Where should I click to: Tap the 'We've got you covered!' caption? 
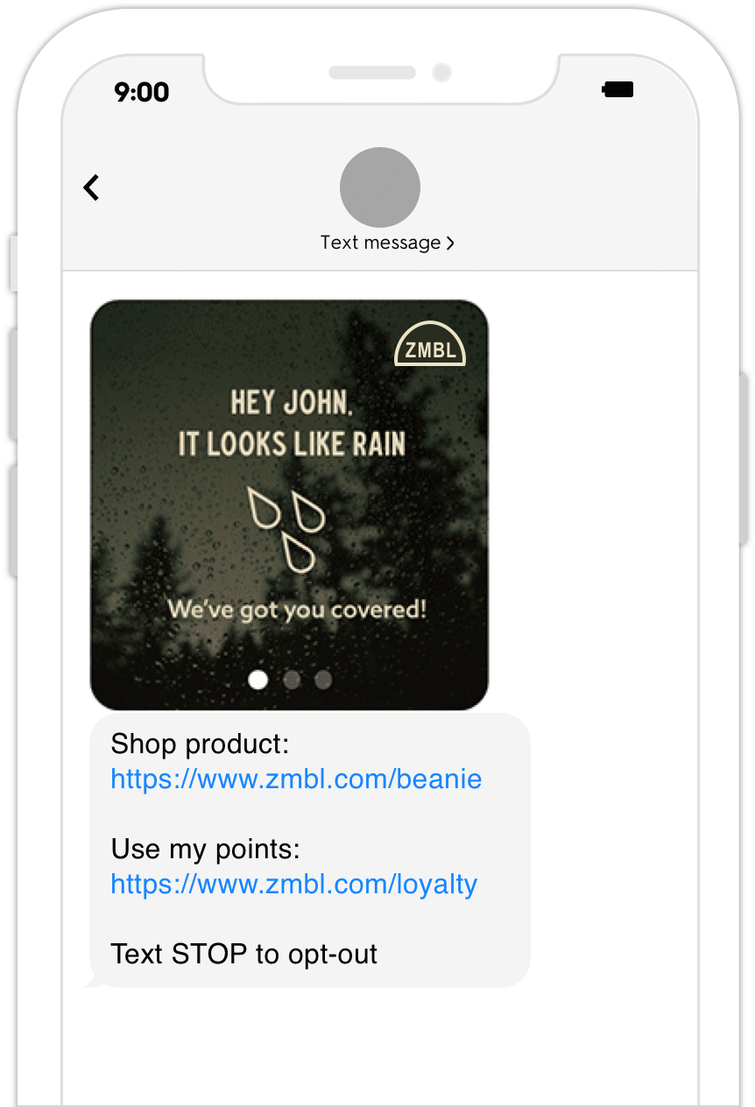coord(297,609)
